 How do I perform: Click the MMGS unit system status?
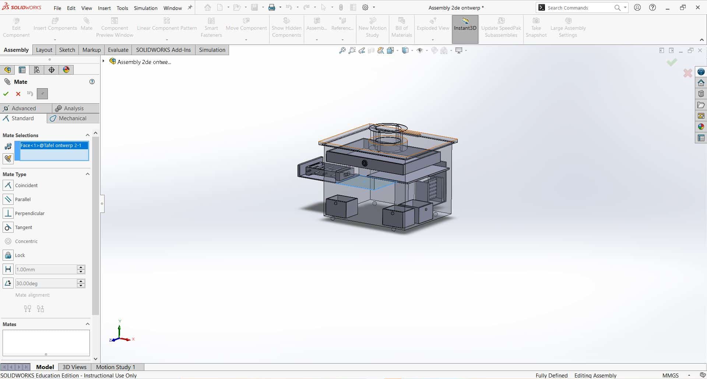click(x=670, y=375)
